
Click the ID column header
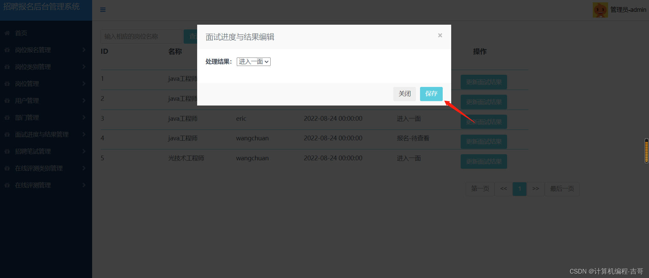(104, 51)
